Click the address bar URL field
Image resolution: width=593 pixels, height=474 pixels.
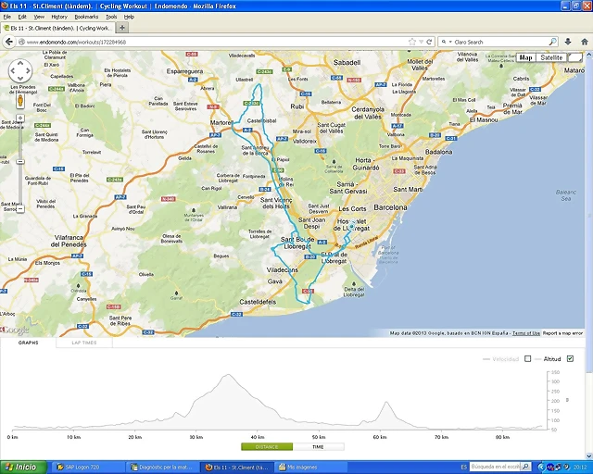[216, 42]
